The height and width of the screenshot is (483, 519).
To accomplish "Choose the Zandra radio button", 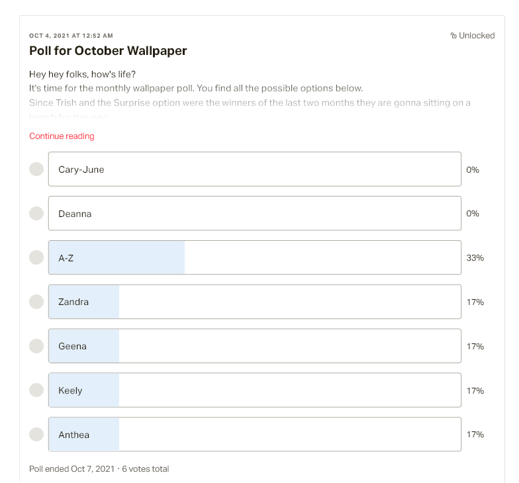I will tap(36, 302).
